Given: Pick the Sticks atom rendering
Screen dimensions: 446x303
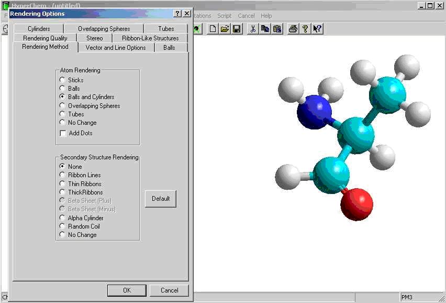Looking at the screenshot, I should (63, 80).
